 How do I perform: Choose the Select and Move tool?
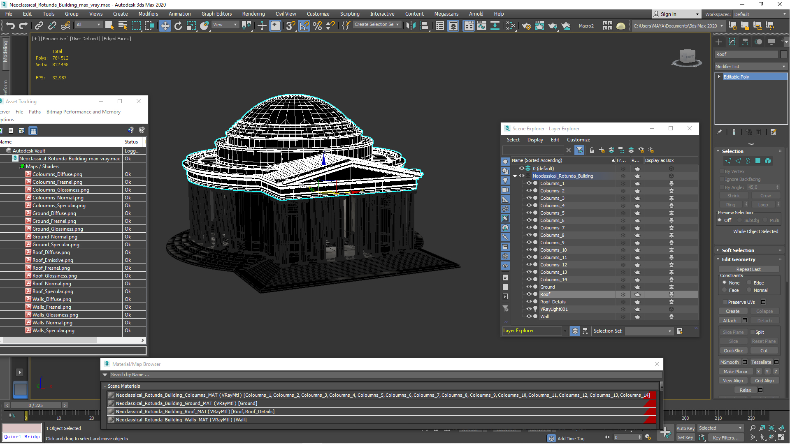click(165, 26)
